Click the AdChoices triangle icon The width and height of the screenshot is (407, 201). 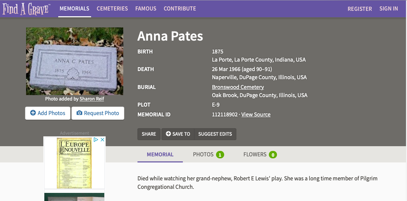click(x=96, y=140)
